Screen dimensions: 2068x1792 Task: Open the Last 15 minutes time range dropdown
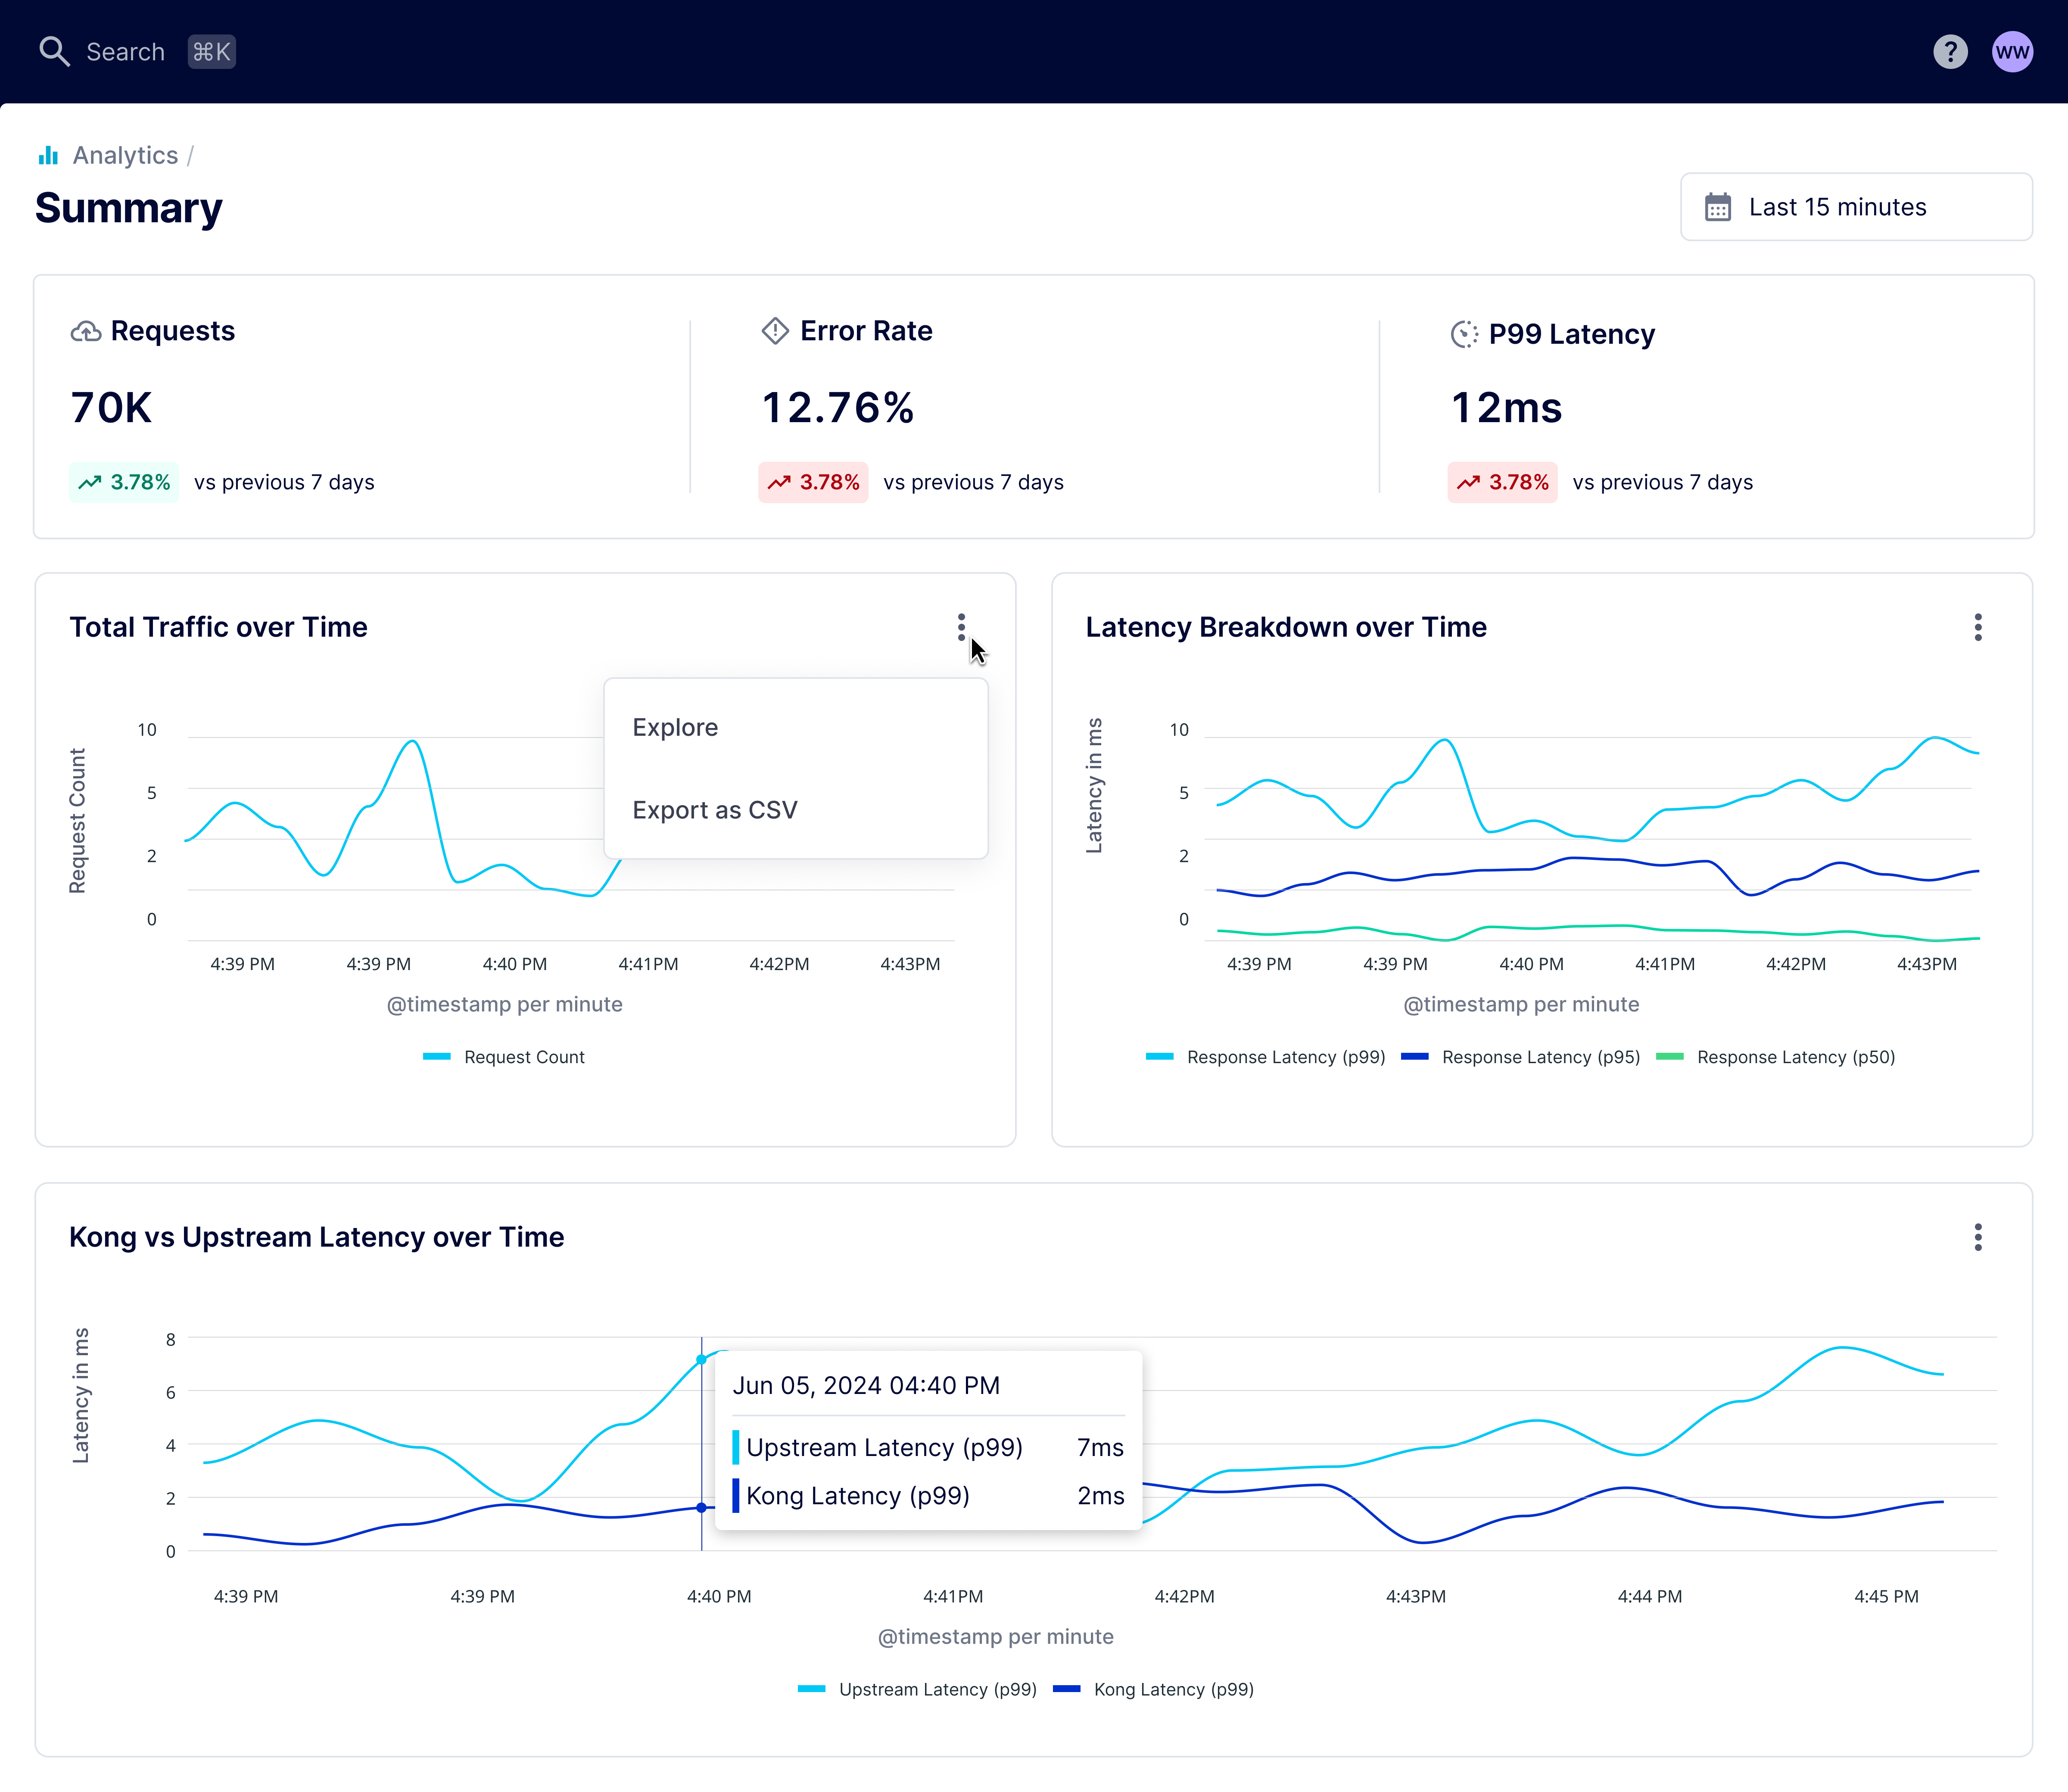coord(1856,207)
